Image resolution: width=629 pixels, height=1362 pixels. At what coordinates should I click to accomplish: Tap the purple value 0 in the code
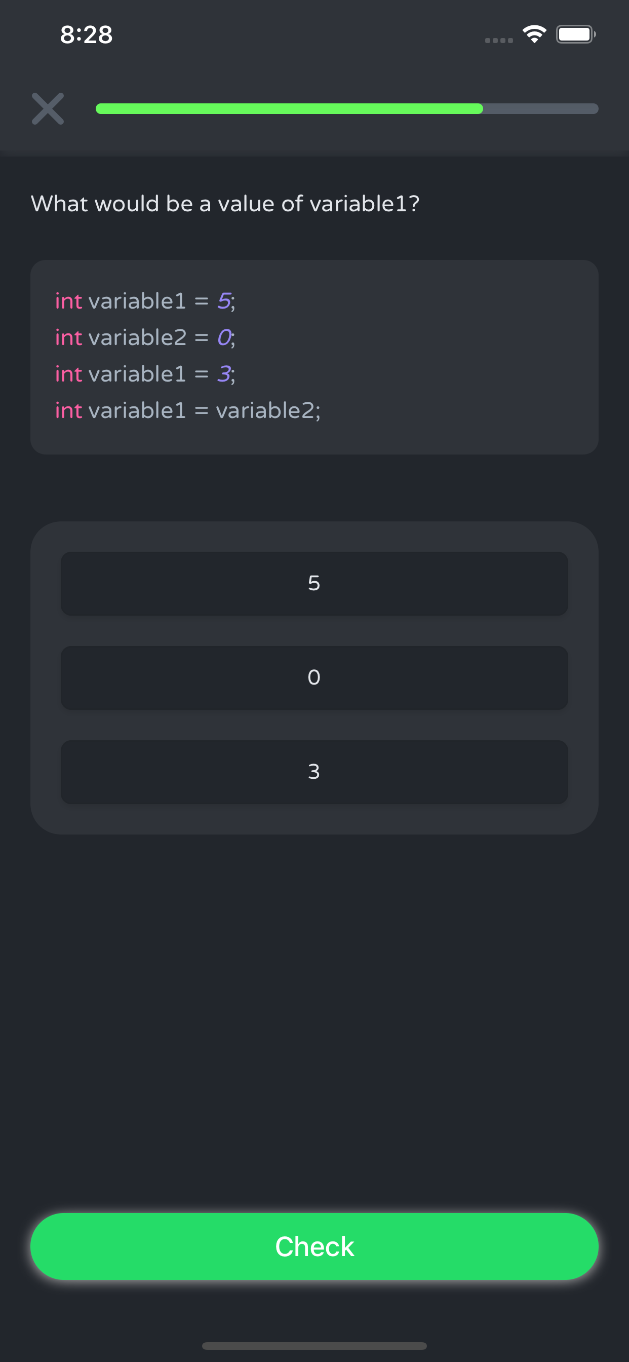(x=224, y=337)
